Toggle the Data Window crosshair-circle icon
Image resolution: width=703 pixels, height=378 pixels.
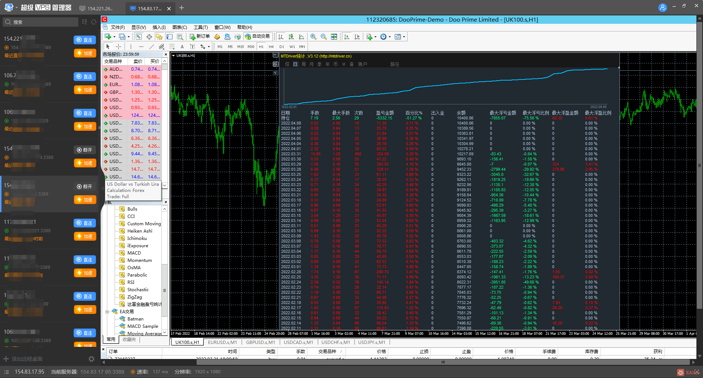coord(149,37)
